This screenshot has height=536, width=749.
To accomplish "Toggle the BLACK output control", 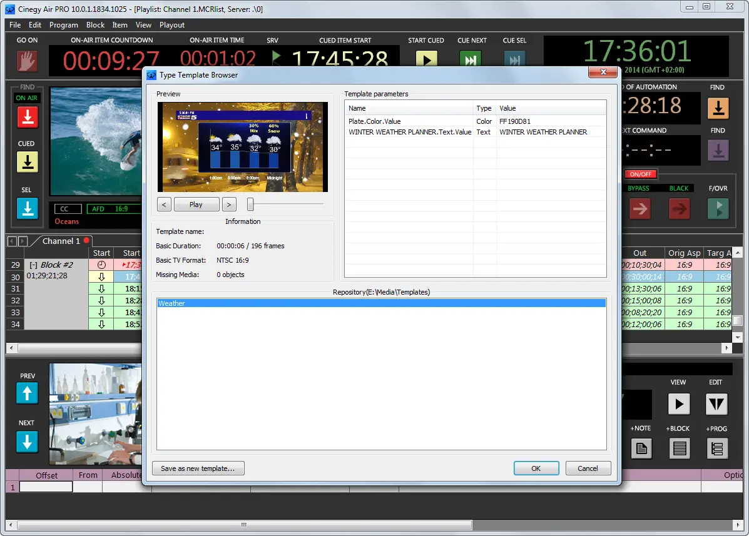I will pyautogui.click(x=678, y=209).
